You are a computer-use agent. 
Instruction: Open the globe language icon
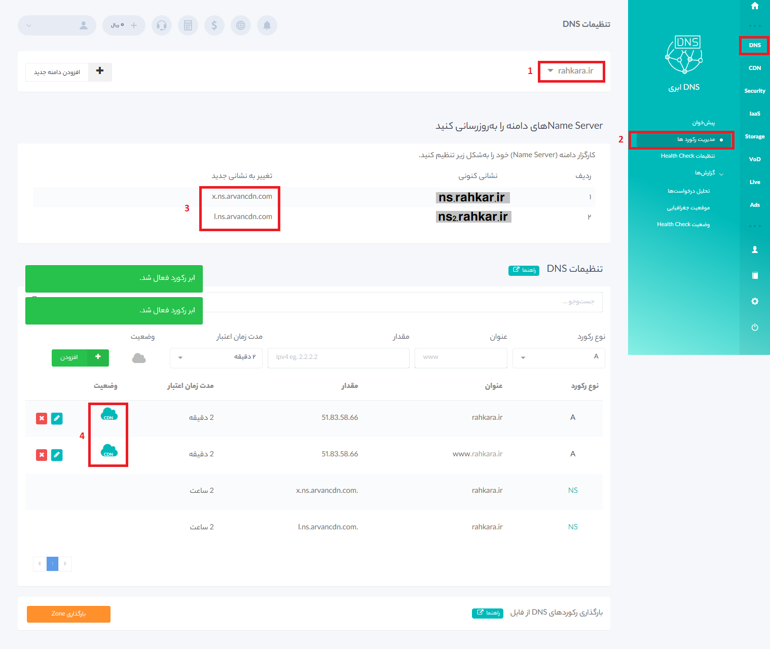pyautogui.click(x=241, y=25)
